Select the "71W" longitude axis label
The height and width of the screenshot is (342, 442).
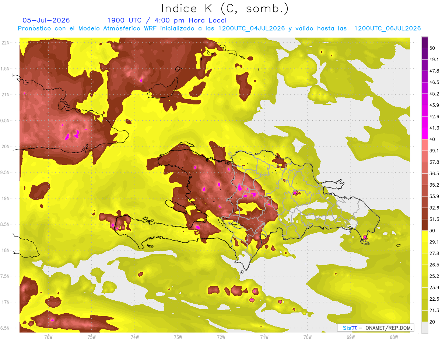(264, 337)
